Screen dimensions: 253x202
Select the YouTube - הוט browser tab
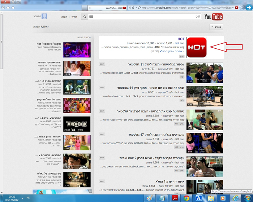point(107,8)
